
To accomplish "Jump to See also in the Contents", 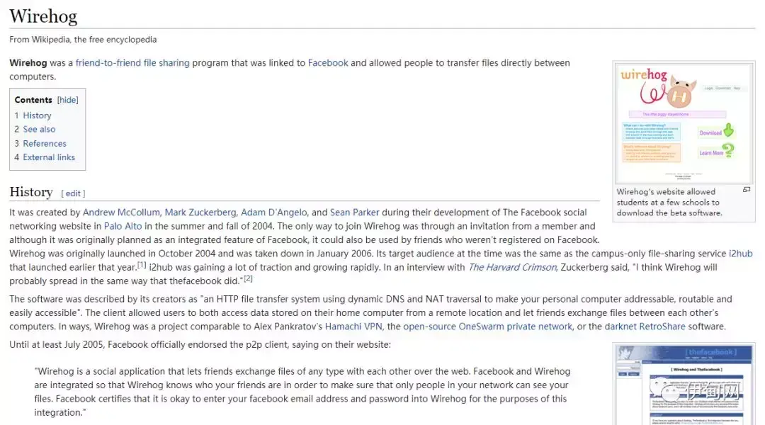I will [x=39, y=130].
